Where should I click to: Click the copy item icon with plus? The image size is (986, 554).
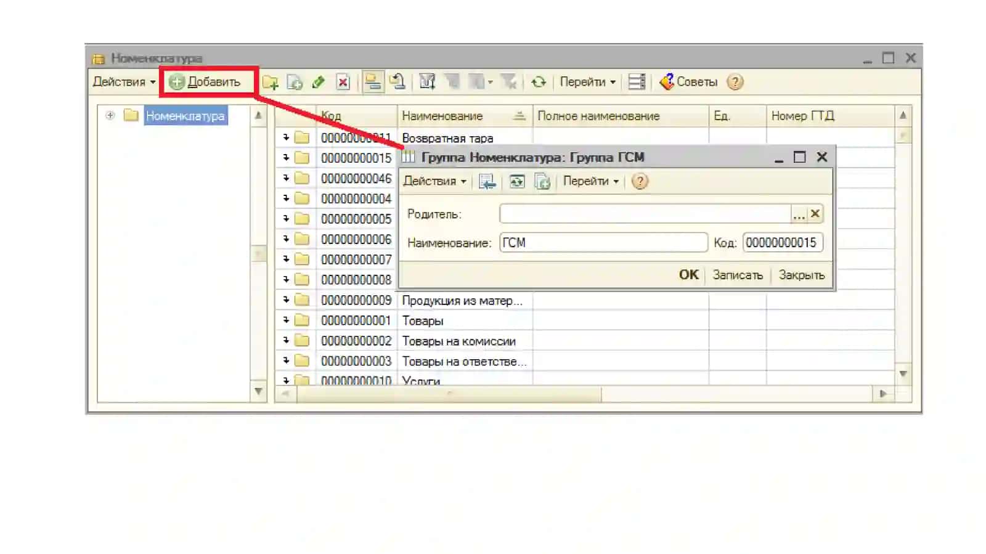click(x=295, y=82)
